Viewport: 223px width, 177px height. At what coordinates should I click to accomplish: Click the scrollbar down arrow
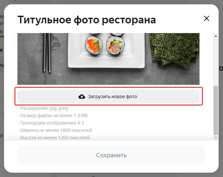pos(216,138)
